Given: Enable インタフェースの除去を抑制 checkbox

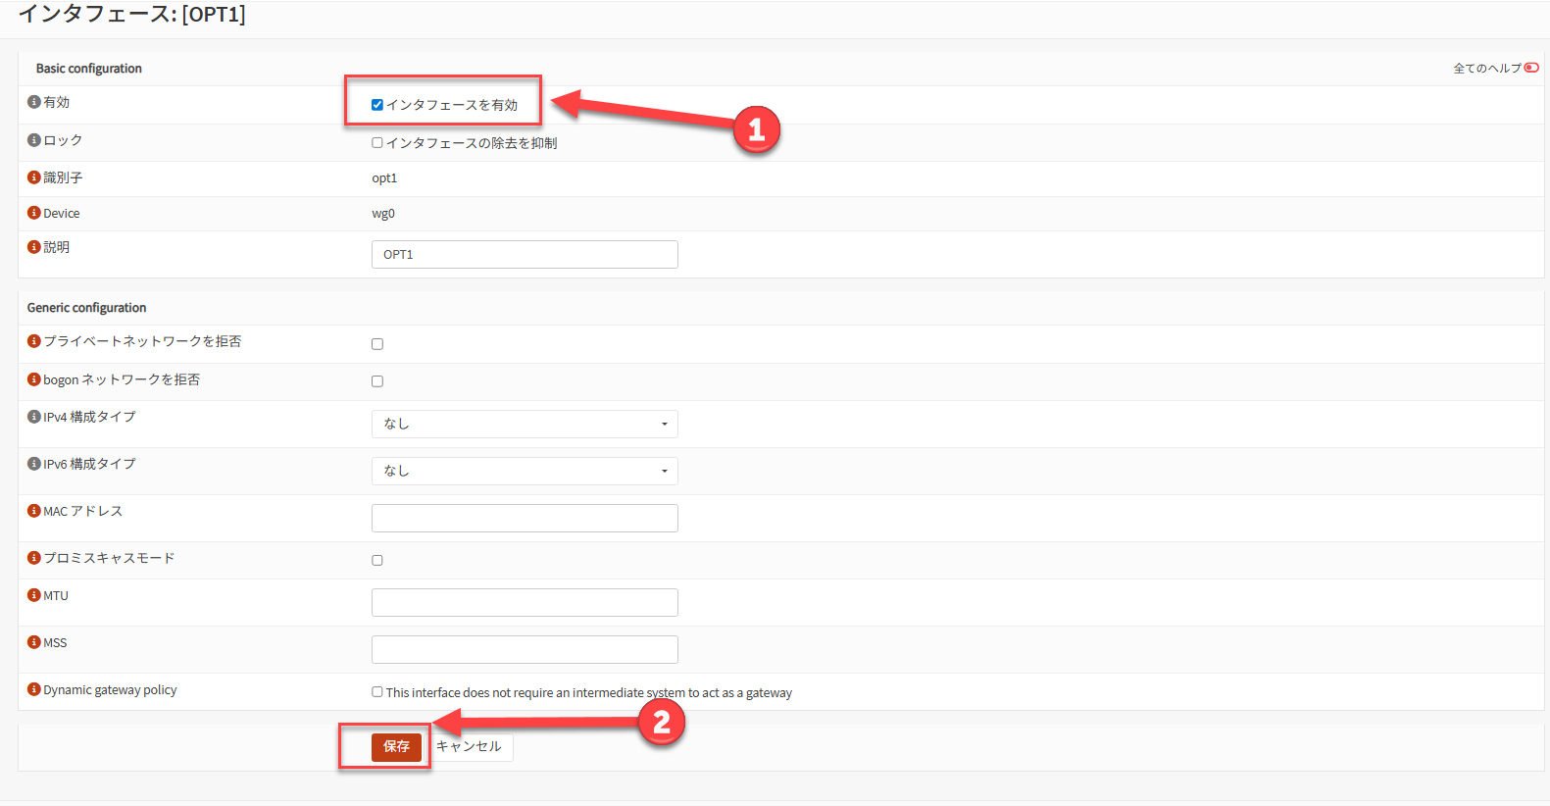Looking at the screenshot, I should [377, 143].
